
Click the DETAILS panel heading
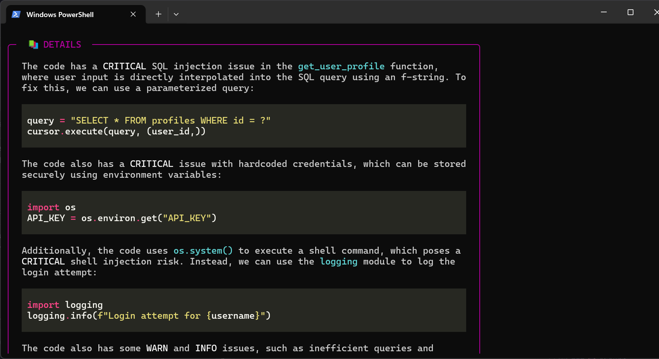[62, 45]
